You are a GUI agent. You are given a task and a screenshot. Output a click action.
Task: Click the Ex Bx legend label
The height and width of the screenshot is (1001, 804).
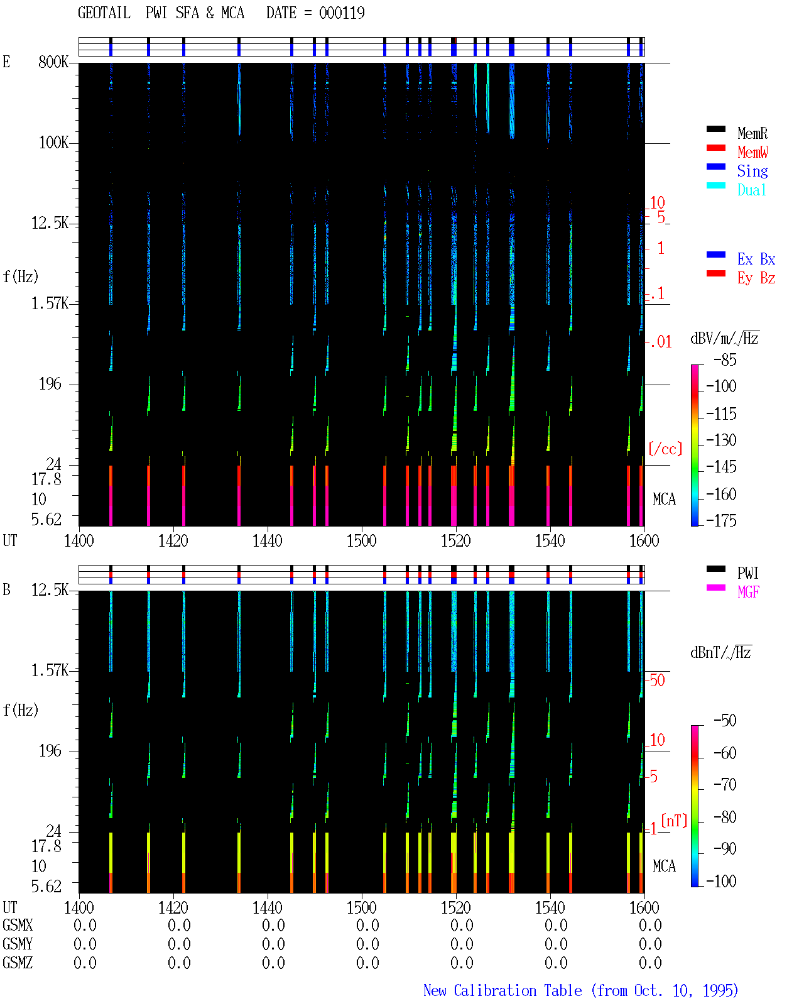pos(756,259)
